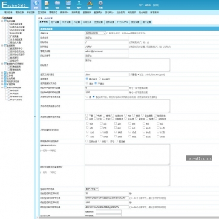Open the 扩展名 dropdown beside .html field
Screen dimensions: 219x219
[134, 74]
